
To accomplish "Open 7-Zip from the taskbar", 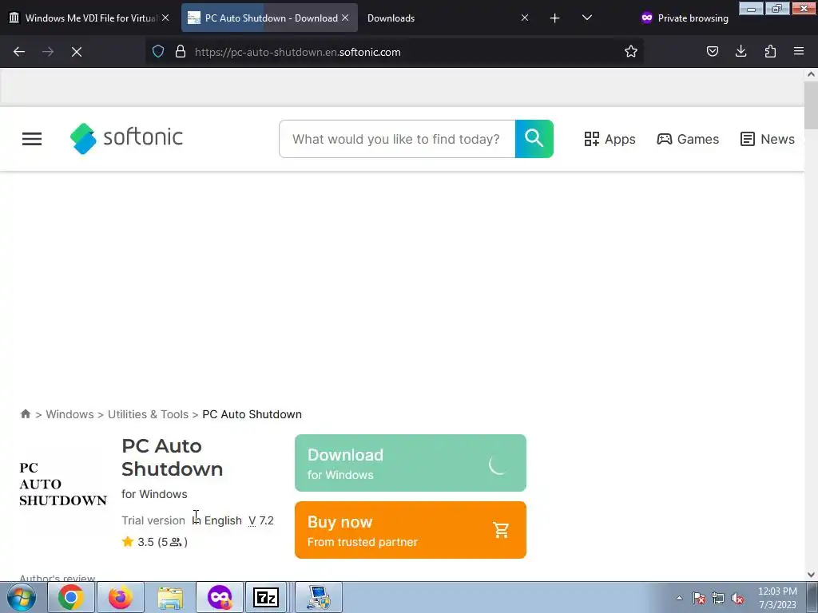I will pos(266,597).
